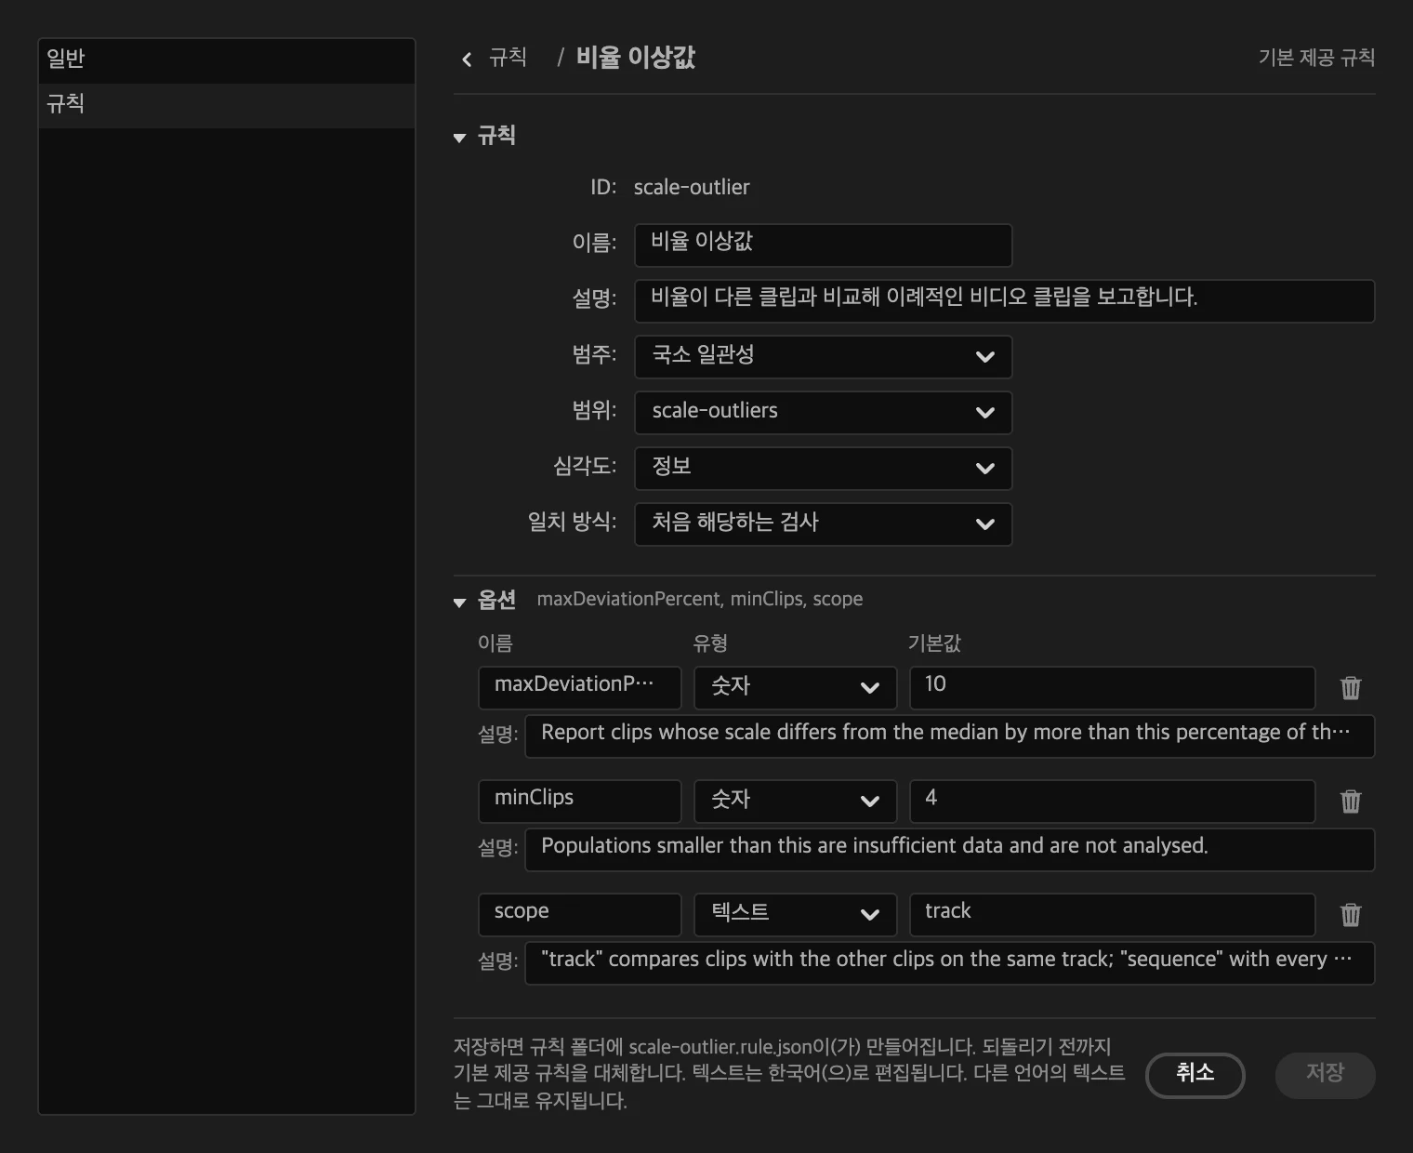Image resolution: width=1413 pixels, height=1153 pixels.
Task: Open the 심각도 dropdown showing 정보
Action: tap(824, 469)
